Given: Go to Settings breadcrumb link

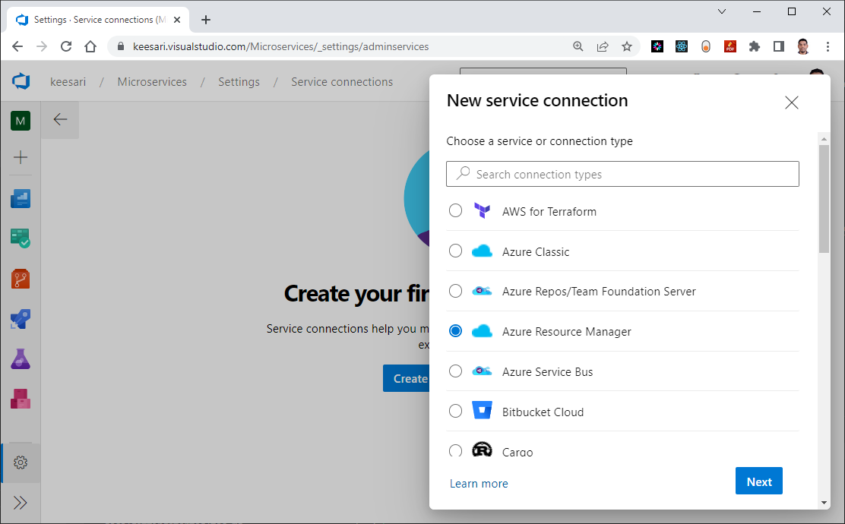Looking at the screenshot, I should pos(239,82).
